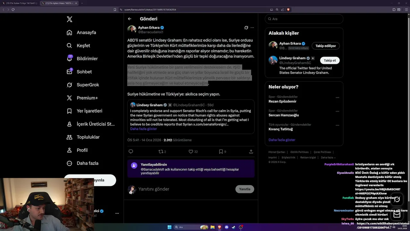Click Keşfet menu label
Image resolution: width=410 pixels, height=231 pixels.
click(83, 46)
